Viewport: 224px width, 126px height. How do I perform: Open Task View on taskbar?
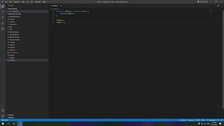[14, 124]
